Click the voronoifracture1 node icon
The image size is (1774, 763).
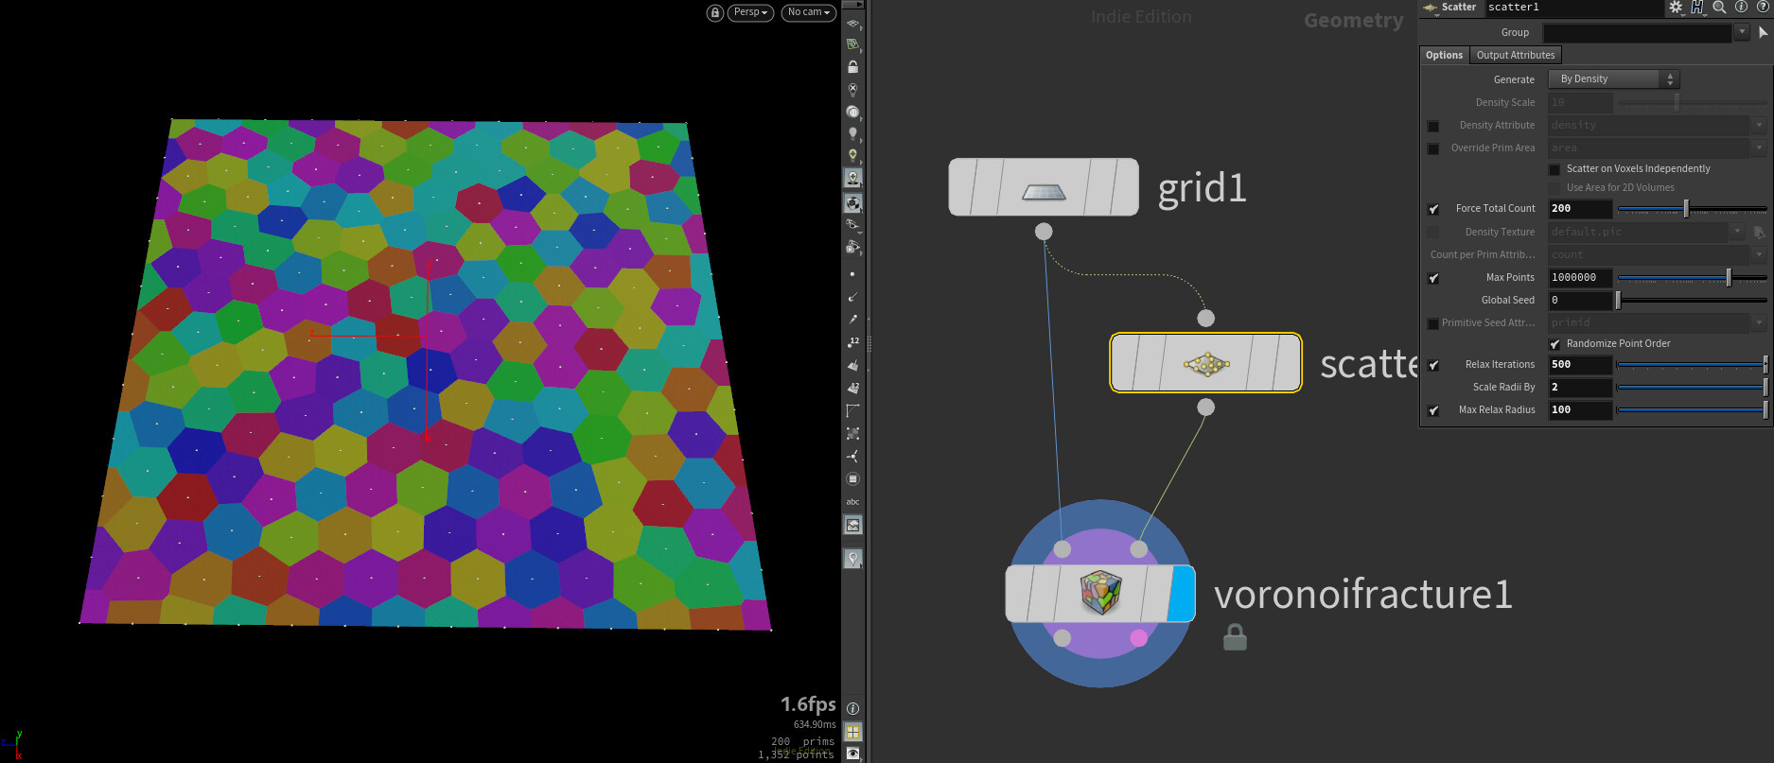1100,593
